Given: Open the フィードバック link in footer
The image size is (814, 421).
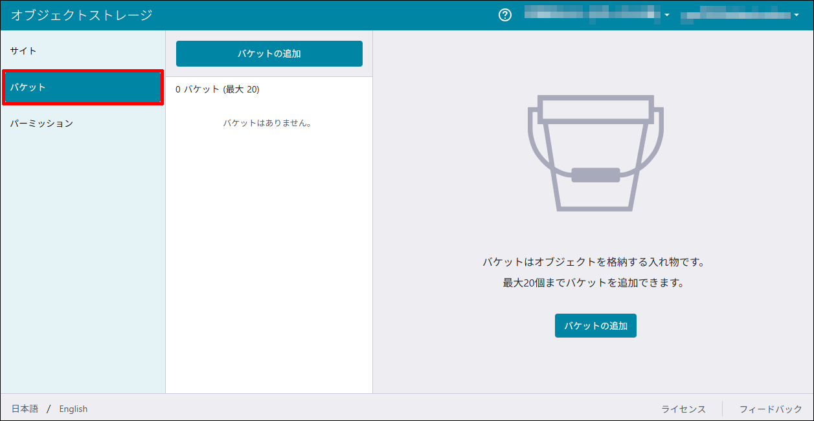Looking at the screenshot, I should pyautogui.click(x=771, y=409).
